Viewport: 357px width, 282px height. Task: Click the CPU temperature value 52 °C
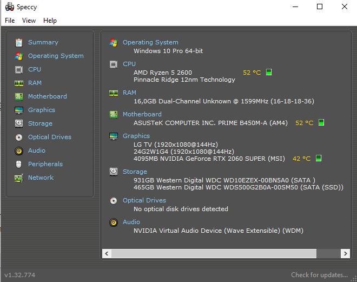click(252, 73)
